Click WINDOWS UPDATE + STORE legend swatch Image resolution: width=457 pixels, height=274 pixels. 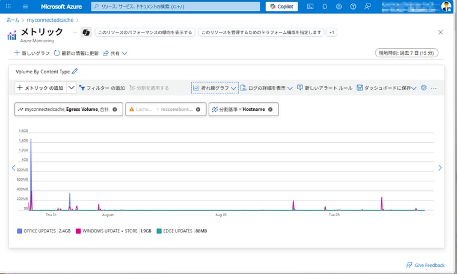click(x=78, y=231)
